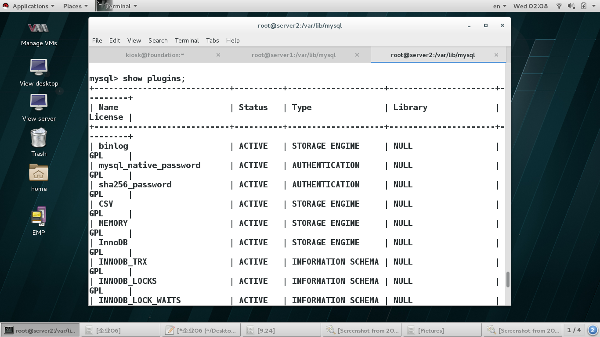600x337 pixels.
Task: Expand the system menu arrow in top bar
Action: pos(594,6)
